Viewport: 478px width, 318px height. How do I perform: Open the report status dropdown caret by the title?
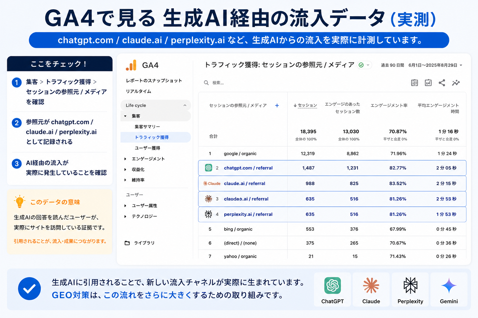pos(368,65)
